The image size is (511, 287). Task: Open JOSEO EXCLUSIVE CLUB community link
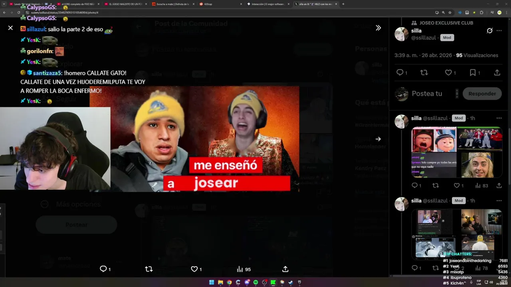tap(446, 23)
